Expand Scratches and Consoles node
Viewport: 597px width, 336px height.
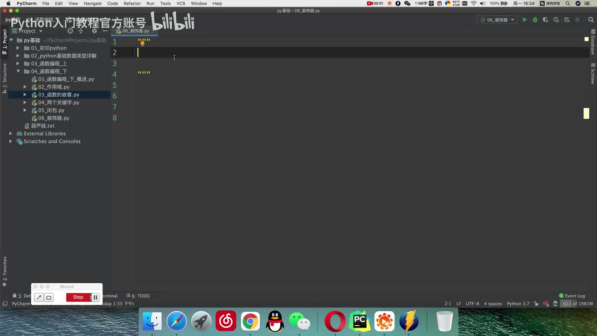point(11,141)
